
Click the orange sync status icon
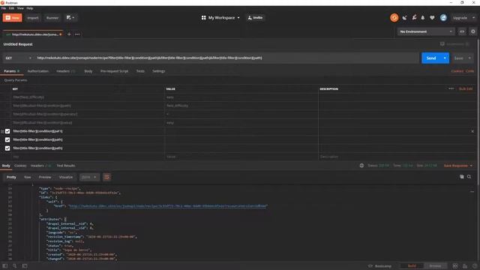tap(394, 18)
